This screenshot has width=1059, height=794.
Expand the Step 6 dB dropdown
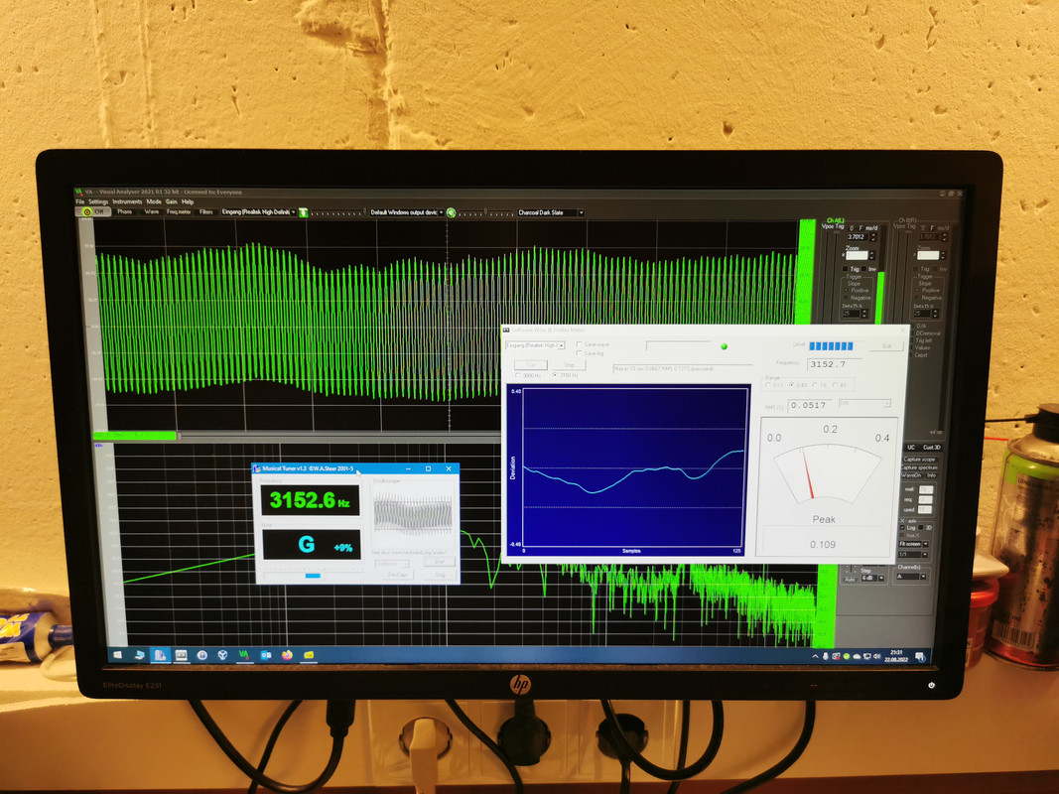pos(881,578)
